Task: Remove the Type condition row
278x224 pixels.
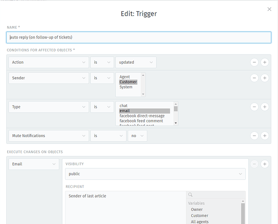Action: click(254, 107)
